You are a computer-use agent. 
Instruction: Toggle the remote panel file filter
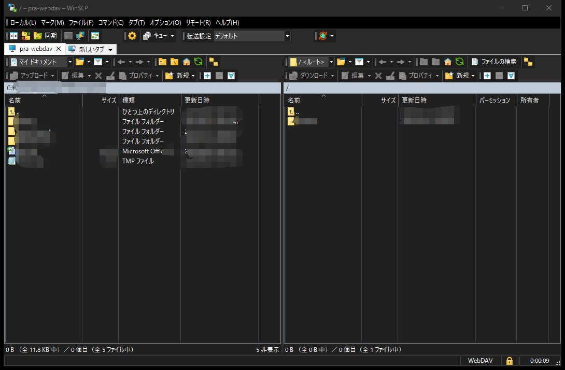(359, 62)
